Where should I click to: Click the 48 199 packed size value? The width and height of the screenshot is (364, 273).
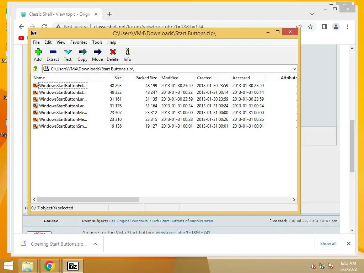pyautogui.click(x=151, y=86)
